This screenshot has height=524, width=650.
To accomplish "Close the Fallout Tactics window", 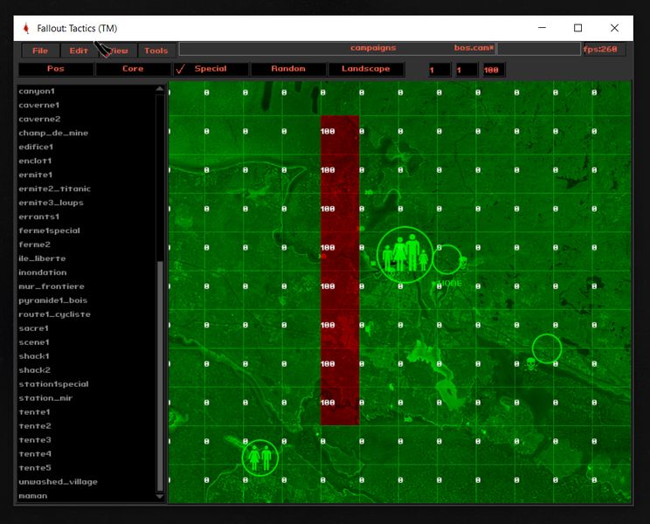I will tap(614, 28).
